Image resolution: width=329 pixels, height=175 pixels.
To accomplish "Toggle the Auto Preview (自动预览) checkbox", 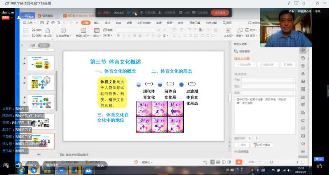I will pyautogui.click(x=236, y=151).
